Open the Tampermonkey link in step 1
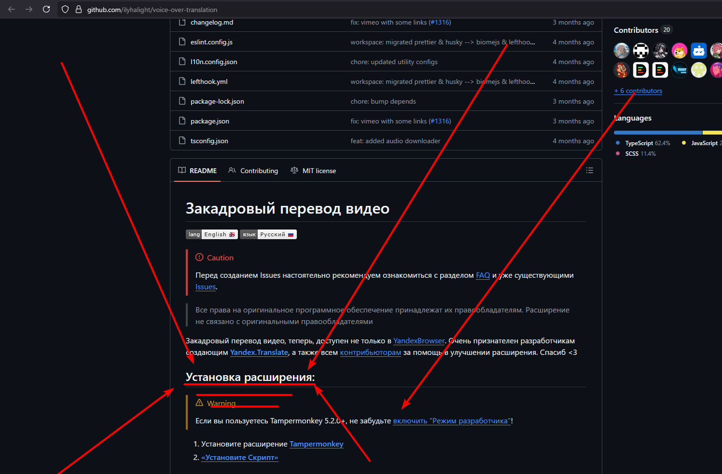This screenshot has height=474, width=722. point(317,444)
